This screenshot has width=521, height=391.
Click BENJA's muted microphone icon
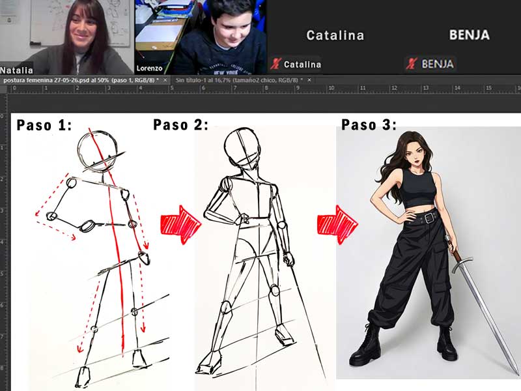pos(412,63)
